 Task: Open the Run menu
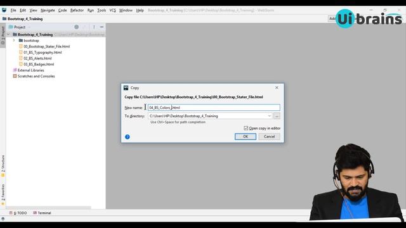90,10
